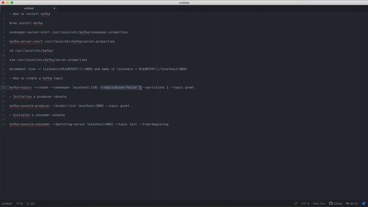Click the line 'brew install kafka'

pyautogui.click(x=26, y=23)
